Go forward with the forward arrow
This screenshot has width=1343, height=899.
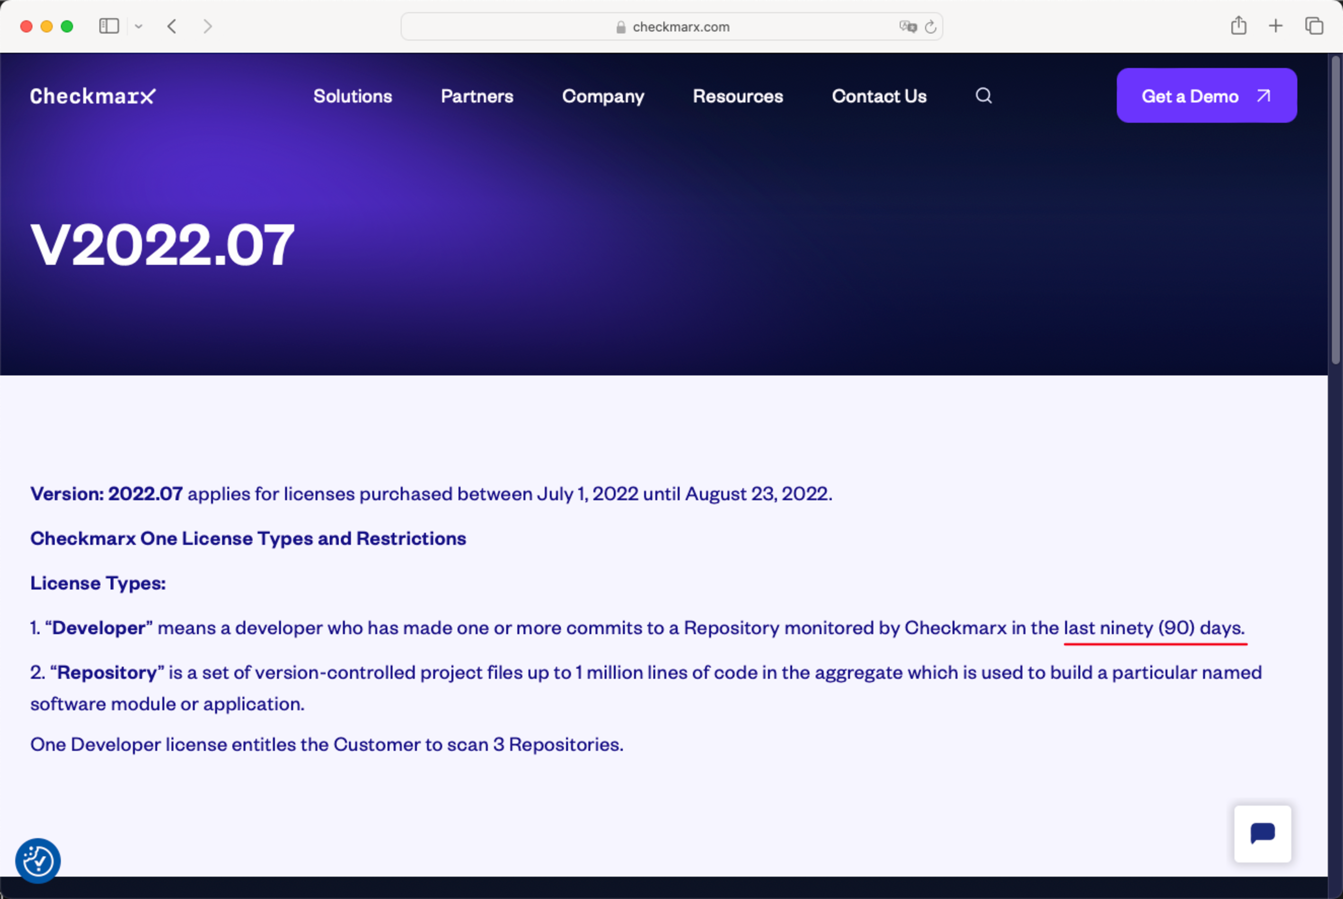pyautogui.click(x=208, y=26)
